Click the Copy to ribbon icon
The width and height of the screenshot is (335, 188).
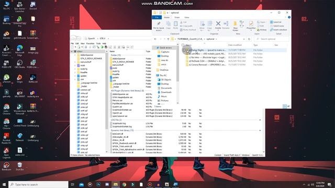[209, 26]
